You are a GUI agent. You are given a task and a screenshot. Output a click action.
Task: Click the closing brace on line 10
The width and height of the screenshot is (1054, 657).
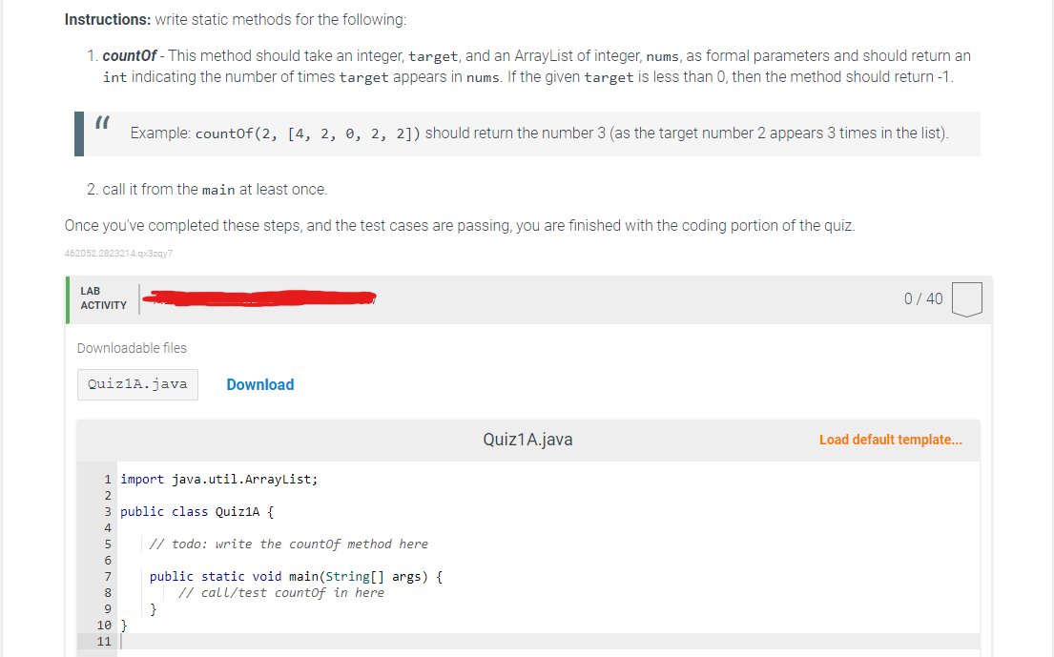122,625
